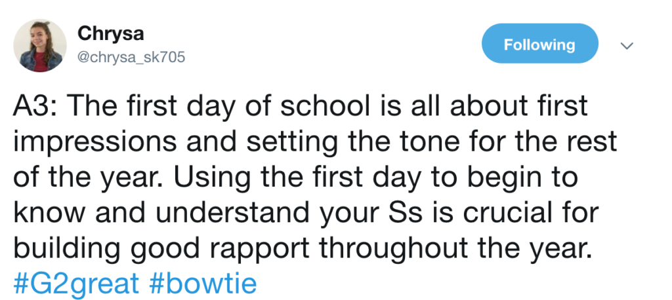Click the word 'impressions' in the tweet
The height and width of the screenshot is (300, 672).
(94, 142)
